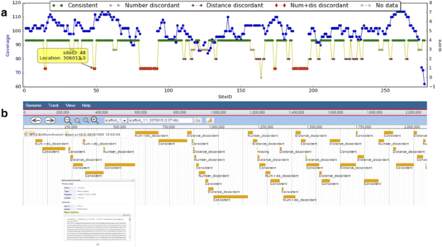Click the small zoom in magnifier

[86, 121]
